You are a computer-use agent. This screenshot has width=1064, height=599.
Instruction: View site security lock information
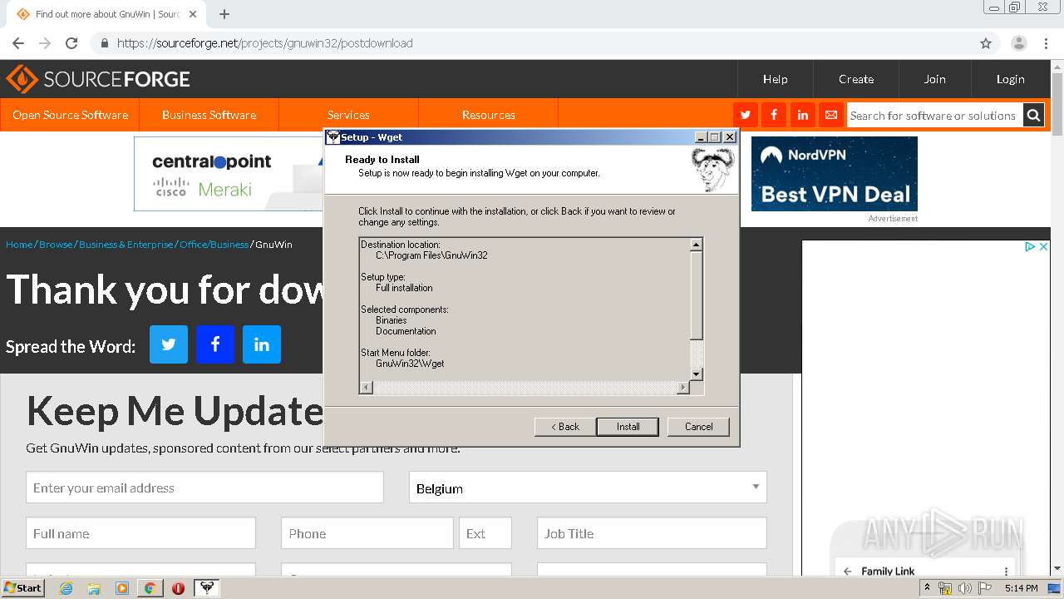click(105, 43)
